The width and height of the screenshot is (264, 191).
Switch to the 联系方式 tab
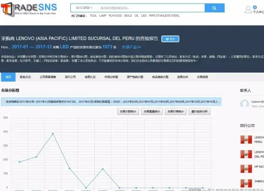[x=25, y=77]
